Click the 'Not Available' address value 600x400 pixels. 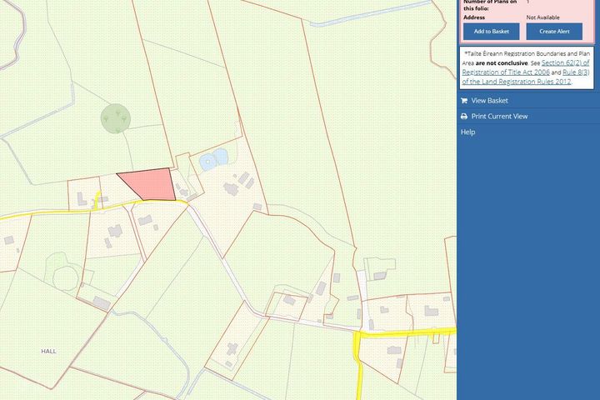coord(542,17)
